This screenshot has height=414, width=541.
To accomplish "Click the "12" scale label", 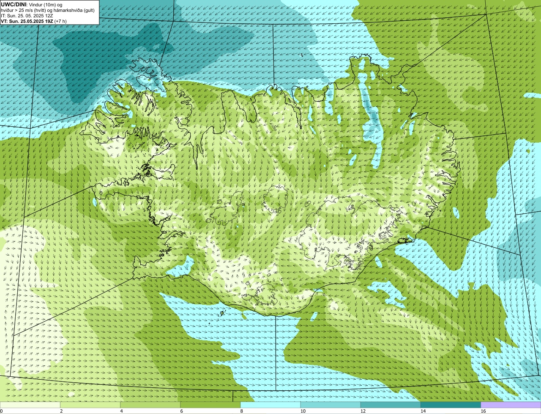I will tap(363, 411).
